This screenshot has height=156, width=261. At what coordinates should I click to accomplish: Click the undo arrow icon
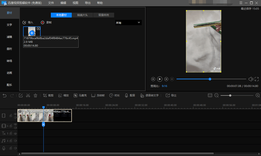(5, 95)
